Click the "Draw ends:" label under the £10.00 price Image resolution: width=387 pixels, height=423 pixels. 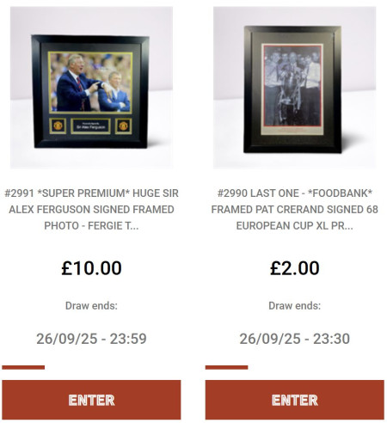pyautogui.click(x=91, y=306)
